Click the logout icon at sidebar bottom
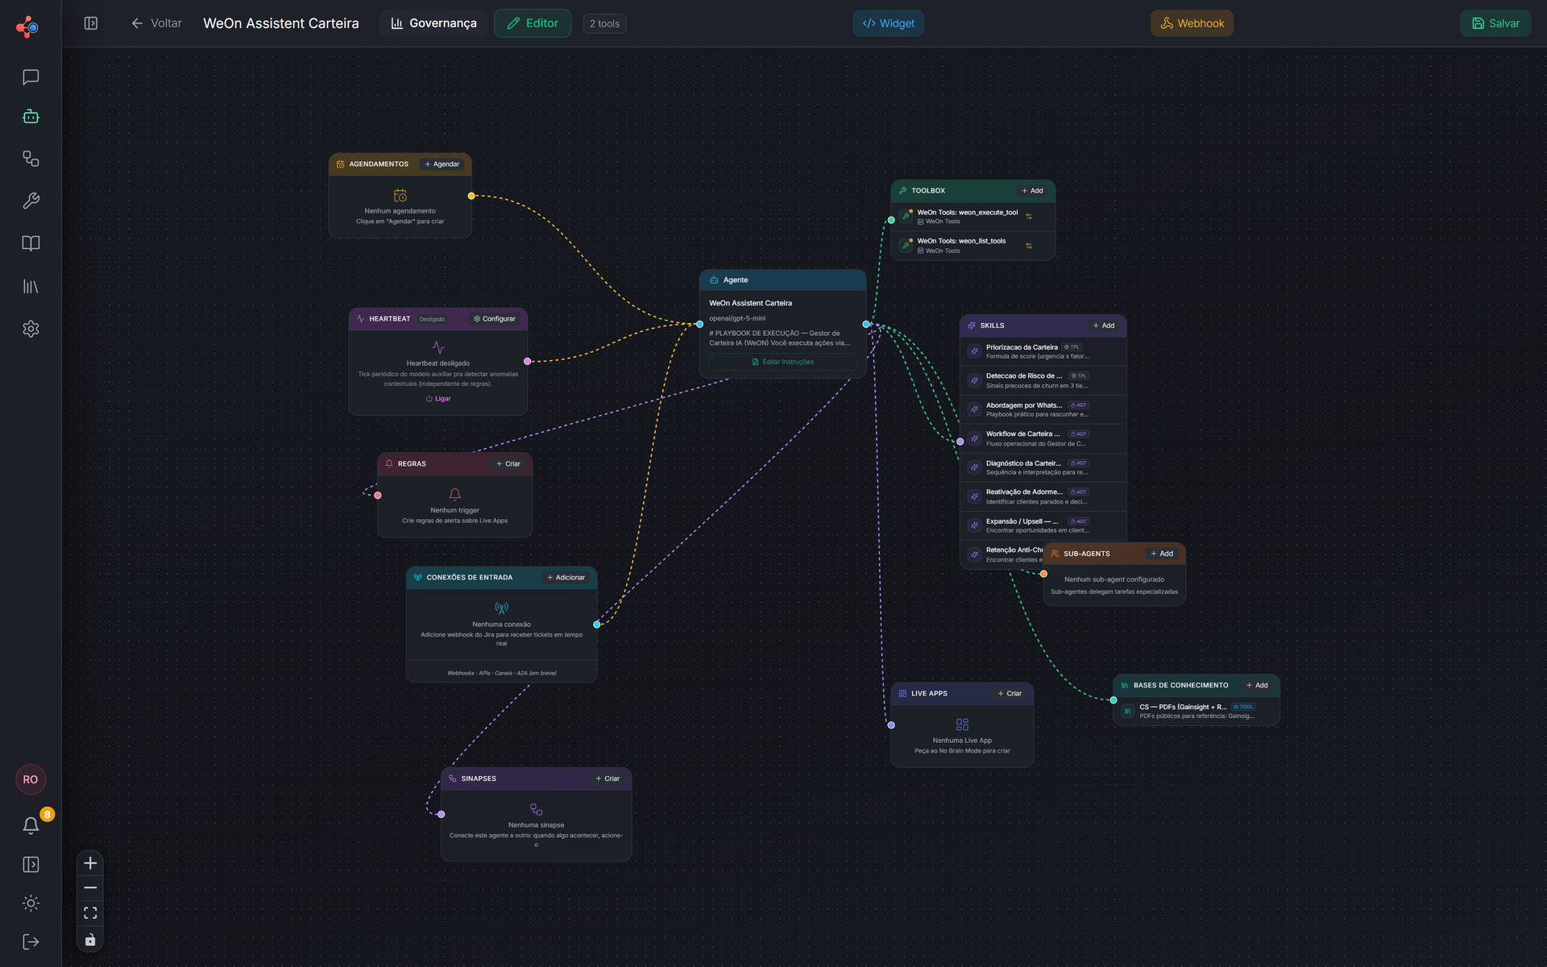Screen dimensions: 1547x967 (31, 942)
